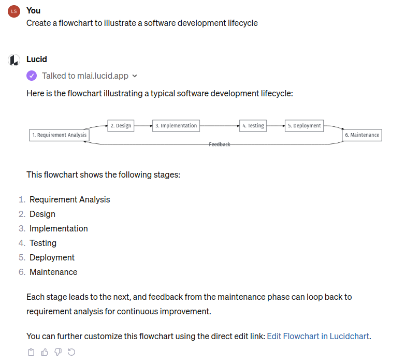
Task: Click the Talked to mlai.lucid.app text
Action: point(85,76)
